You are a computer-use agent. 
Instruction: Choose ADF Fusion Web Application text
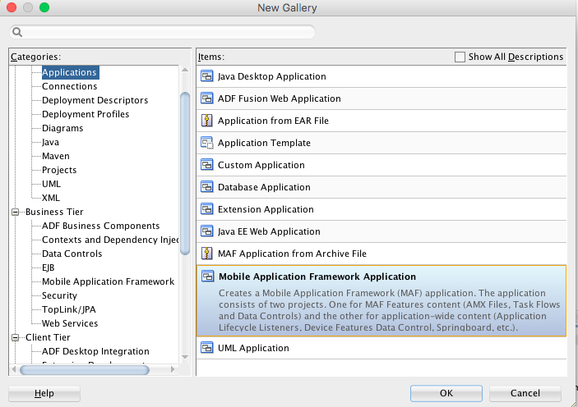click(x=279, y=98)
